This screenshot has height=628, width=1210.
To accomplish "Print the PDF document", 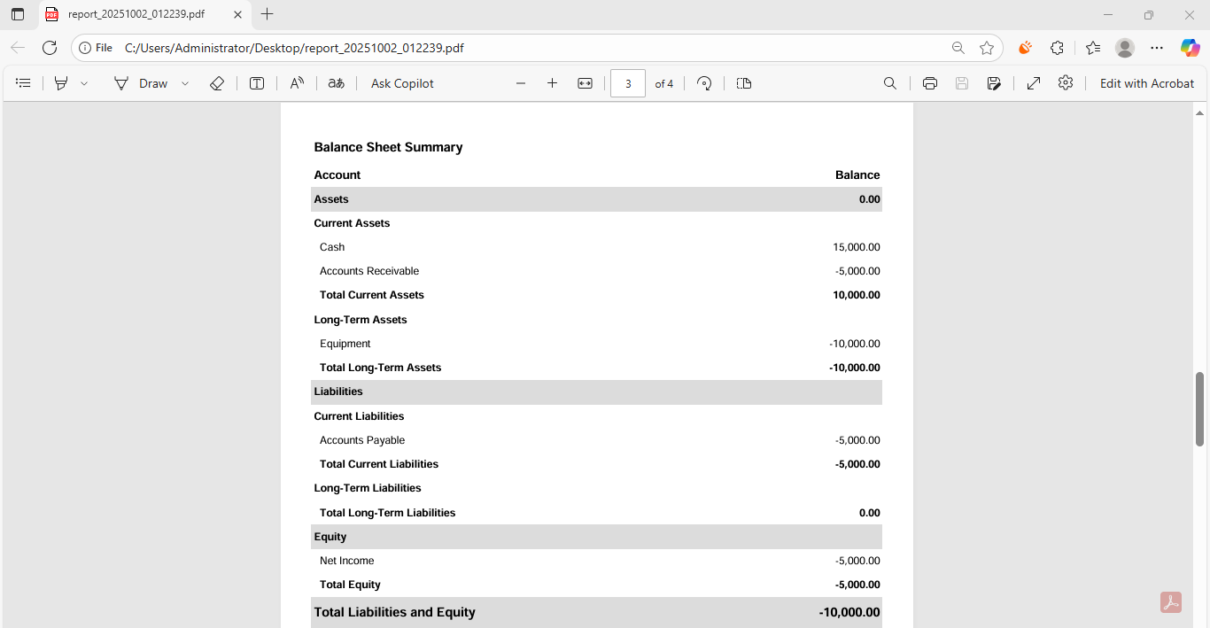I will coord(930,83).
